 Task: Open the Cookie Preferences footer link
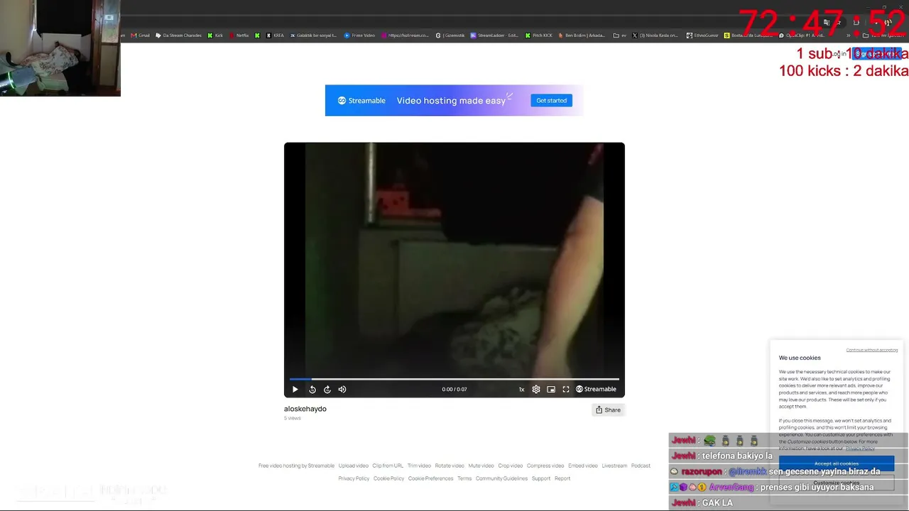(x=430, y=478)
